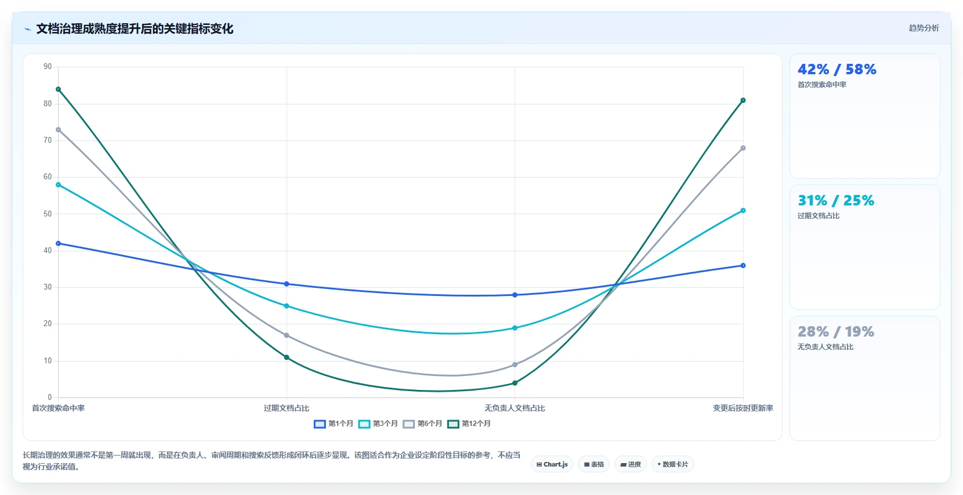The width and height of the screenshot is (963, 495).
Task: Click the gray 第6个月 legend color box
Action: coord(409,424)
